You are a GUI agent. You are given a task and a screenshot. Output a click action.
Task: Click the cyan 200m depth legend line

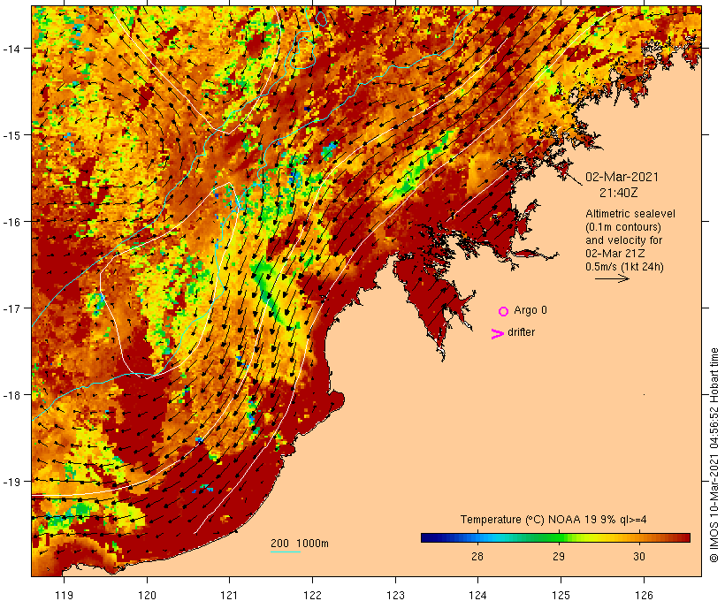point(286,552)
